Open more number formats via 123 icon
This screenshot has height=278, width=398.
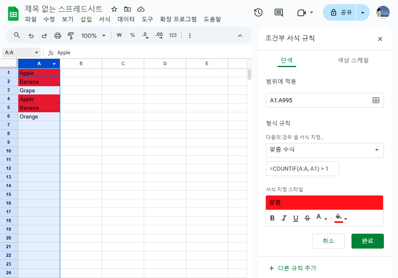pos(173,35)
